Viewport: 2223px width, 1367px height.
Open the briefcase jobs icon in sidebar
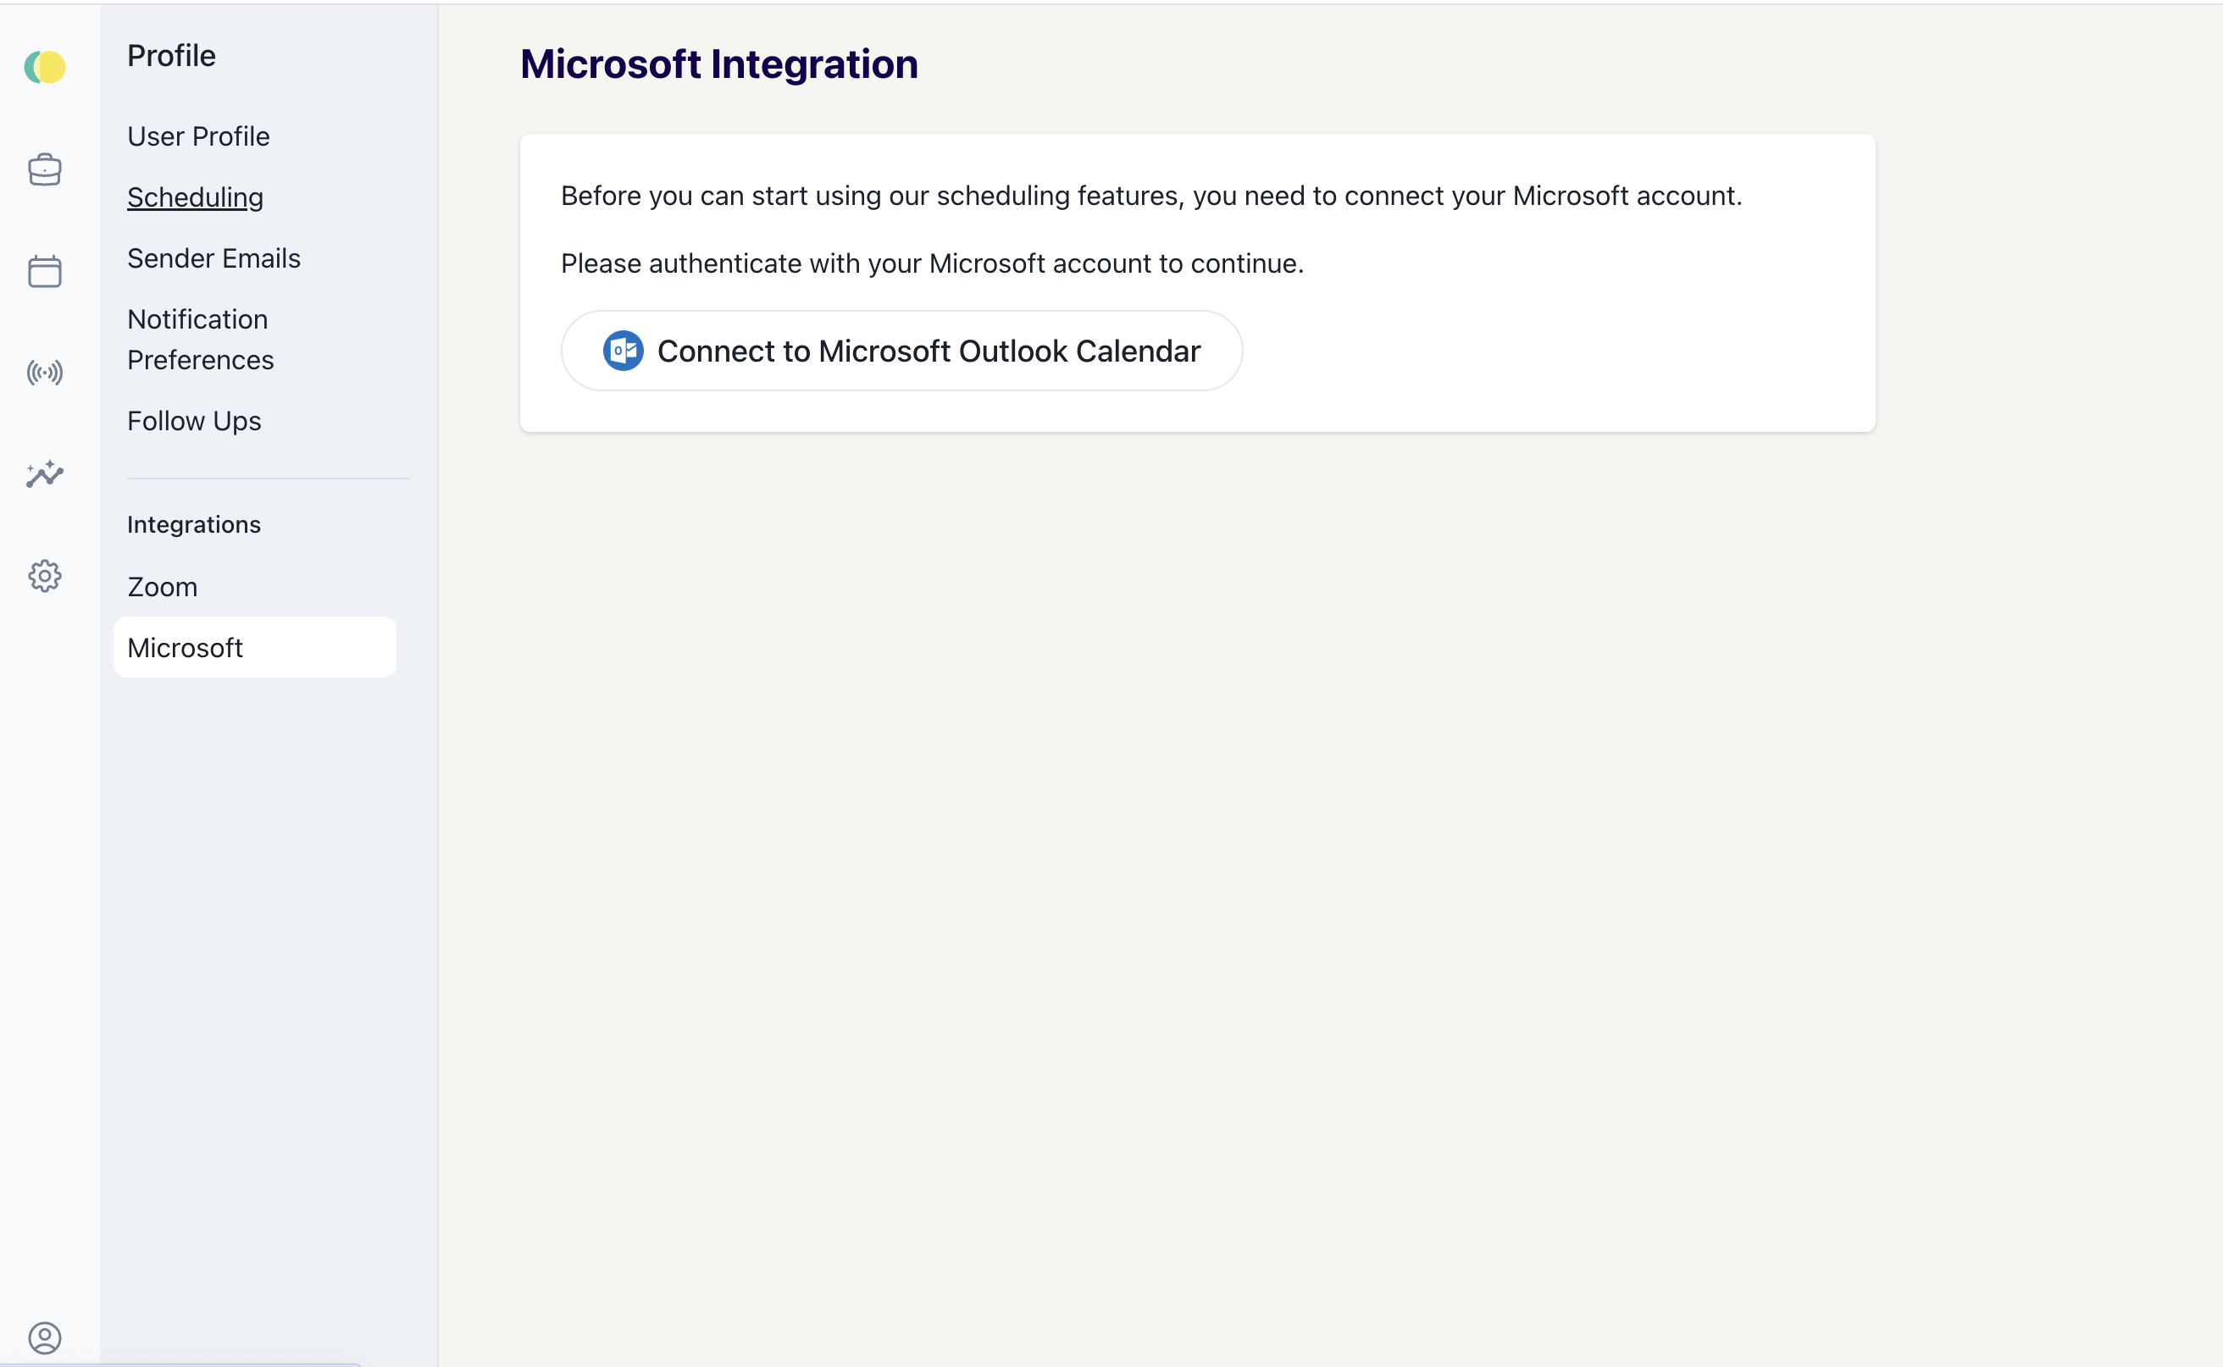pyautogui.click(x=44, y=169)
